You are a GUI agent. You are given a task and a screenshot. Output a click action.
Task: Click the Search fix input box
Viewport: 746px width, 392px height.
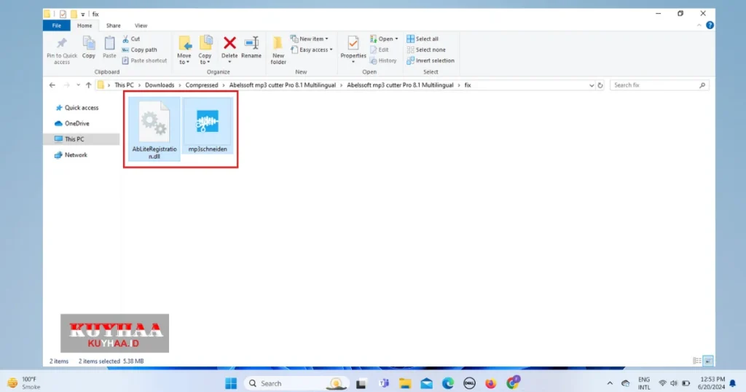point(659,85)
